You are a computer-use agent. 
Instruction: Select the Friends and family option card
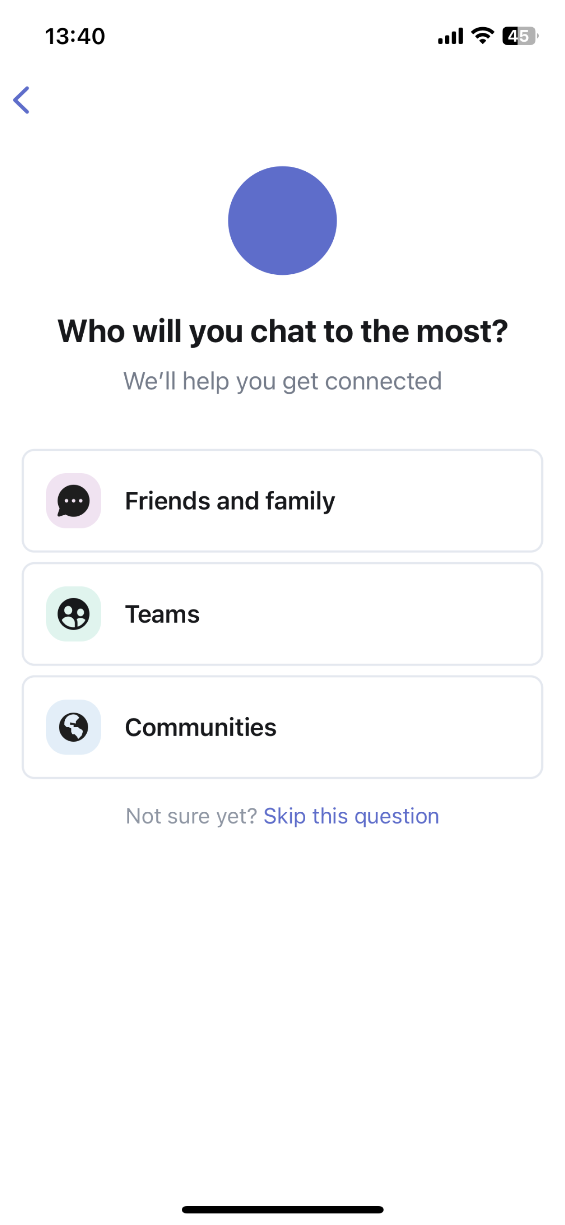coord(282,501)
